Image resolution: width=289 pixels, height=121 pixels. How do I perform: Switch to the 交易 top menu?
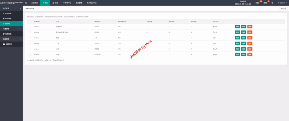pyautogui.click(x=55, y=3)
